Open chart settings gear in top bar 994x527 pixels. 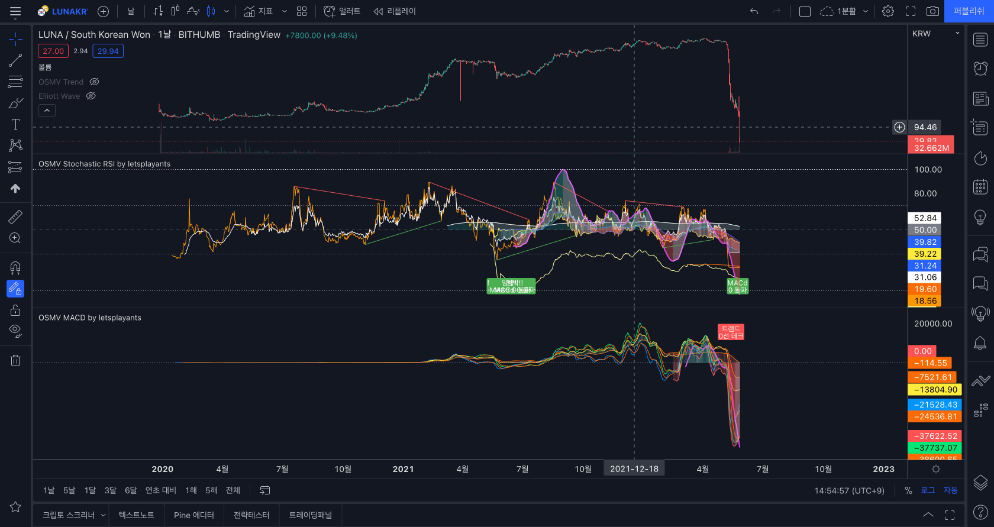888,11
